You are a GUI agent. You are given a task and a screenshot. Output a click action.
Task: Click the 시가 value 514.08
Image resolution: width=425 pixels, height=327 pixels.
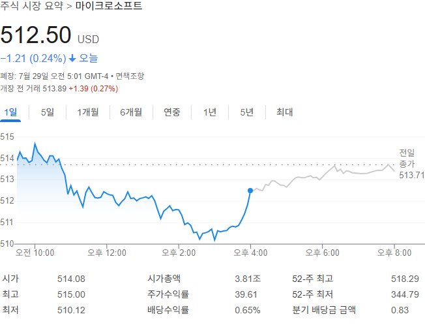[71, 279]
